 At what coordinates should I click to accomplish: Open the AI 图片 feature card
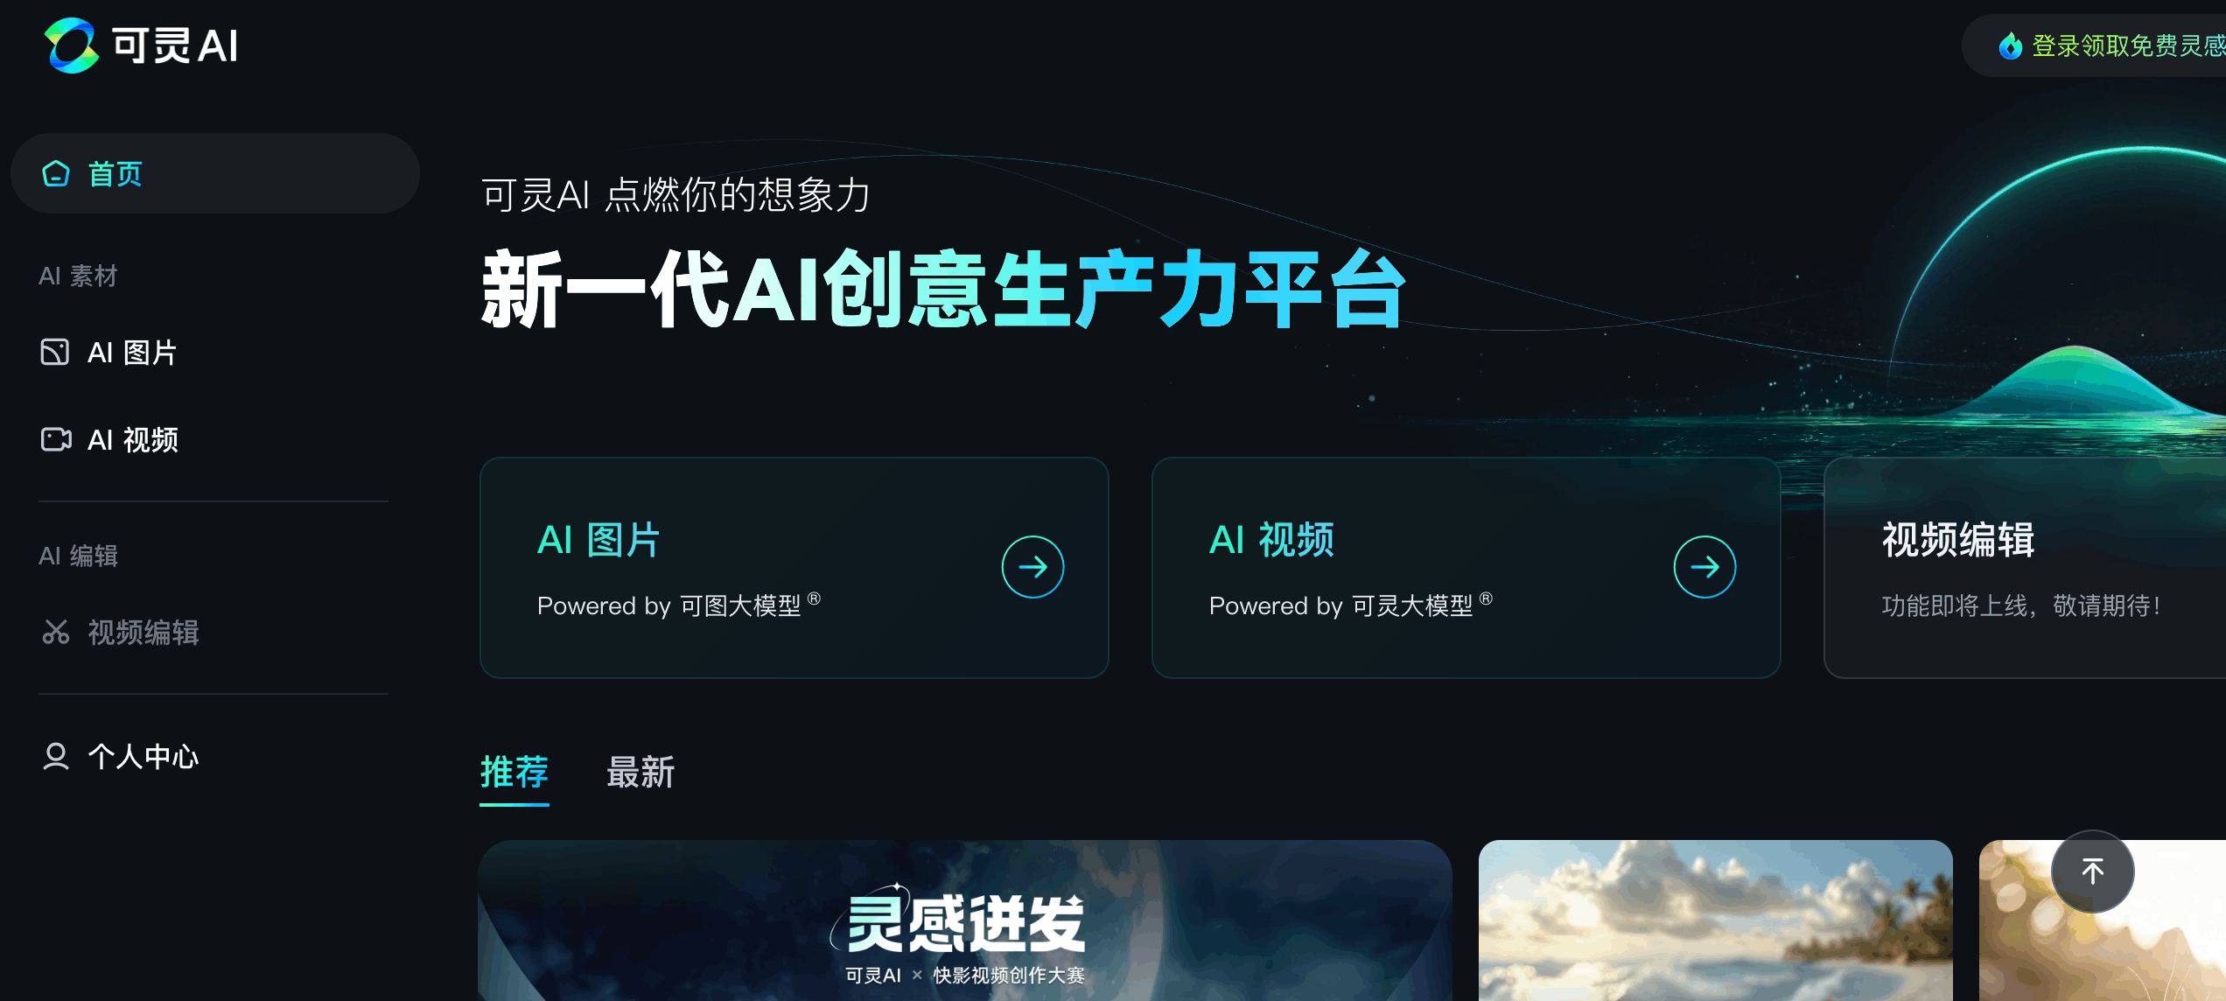point(794,568)
